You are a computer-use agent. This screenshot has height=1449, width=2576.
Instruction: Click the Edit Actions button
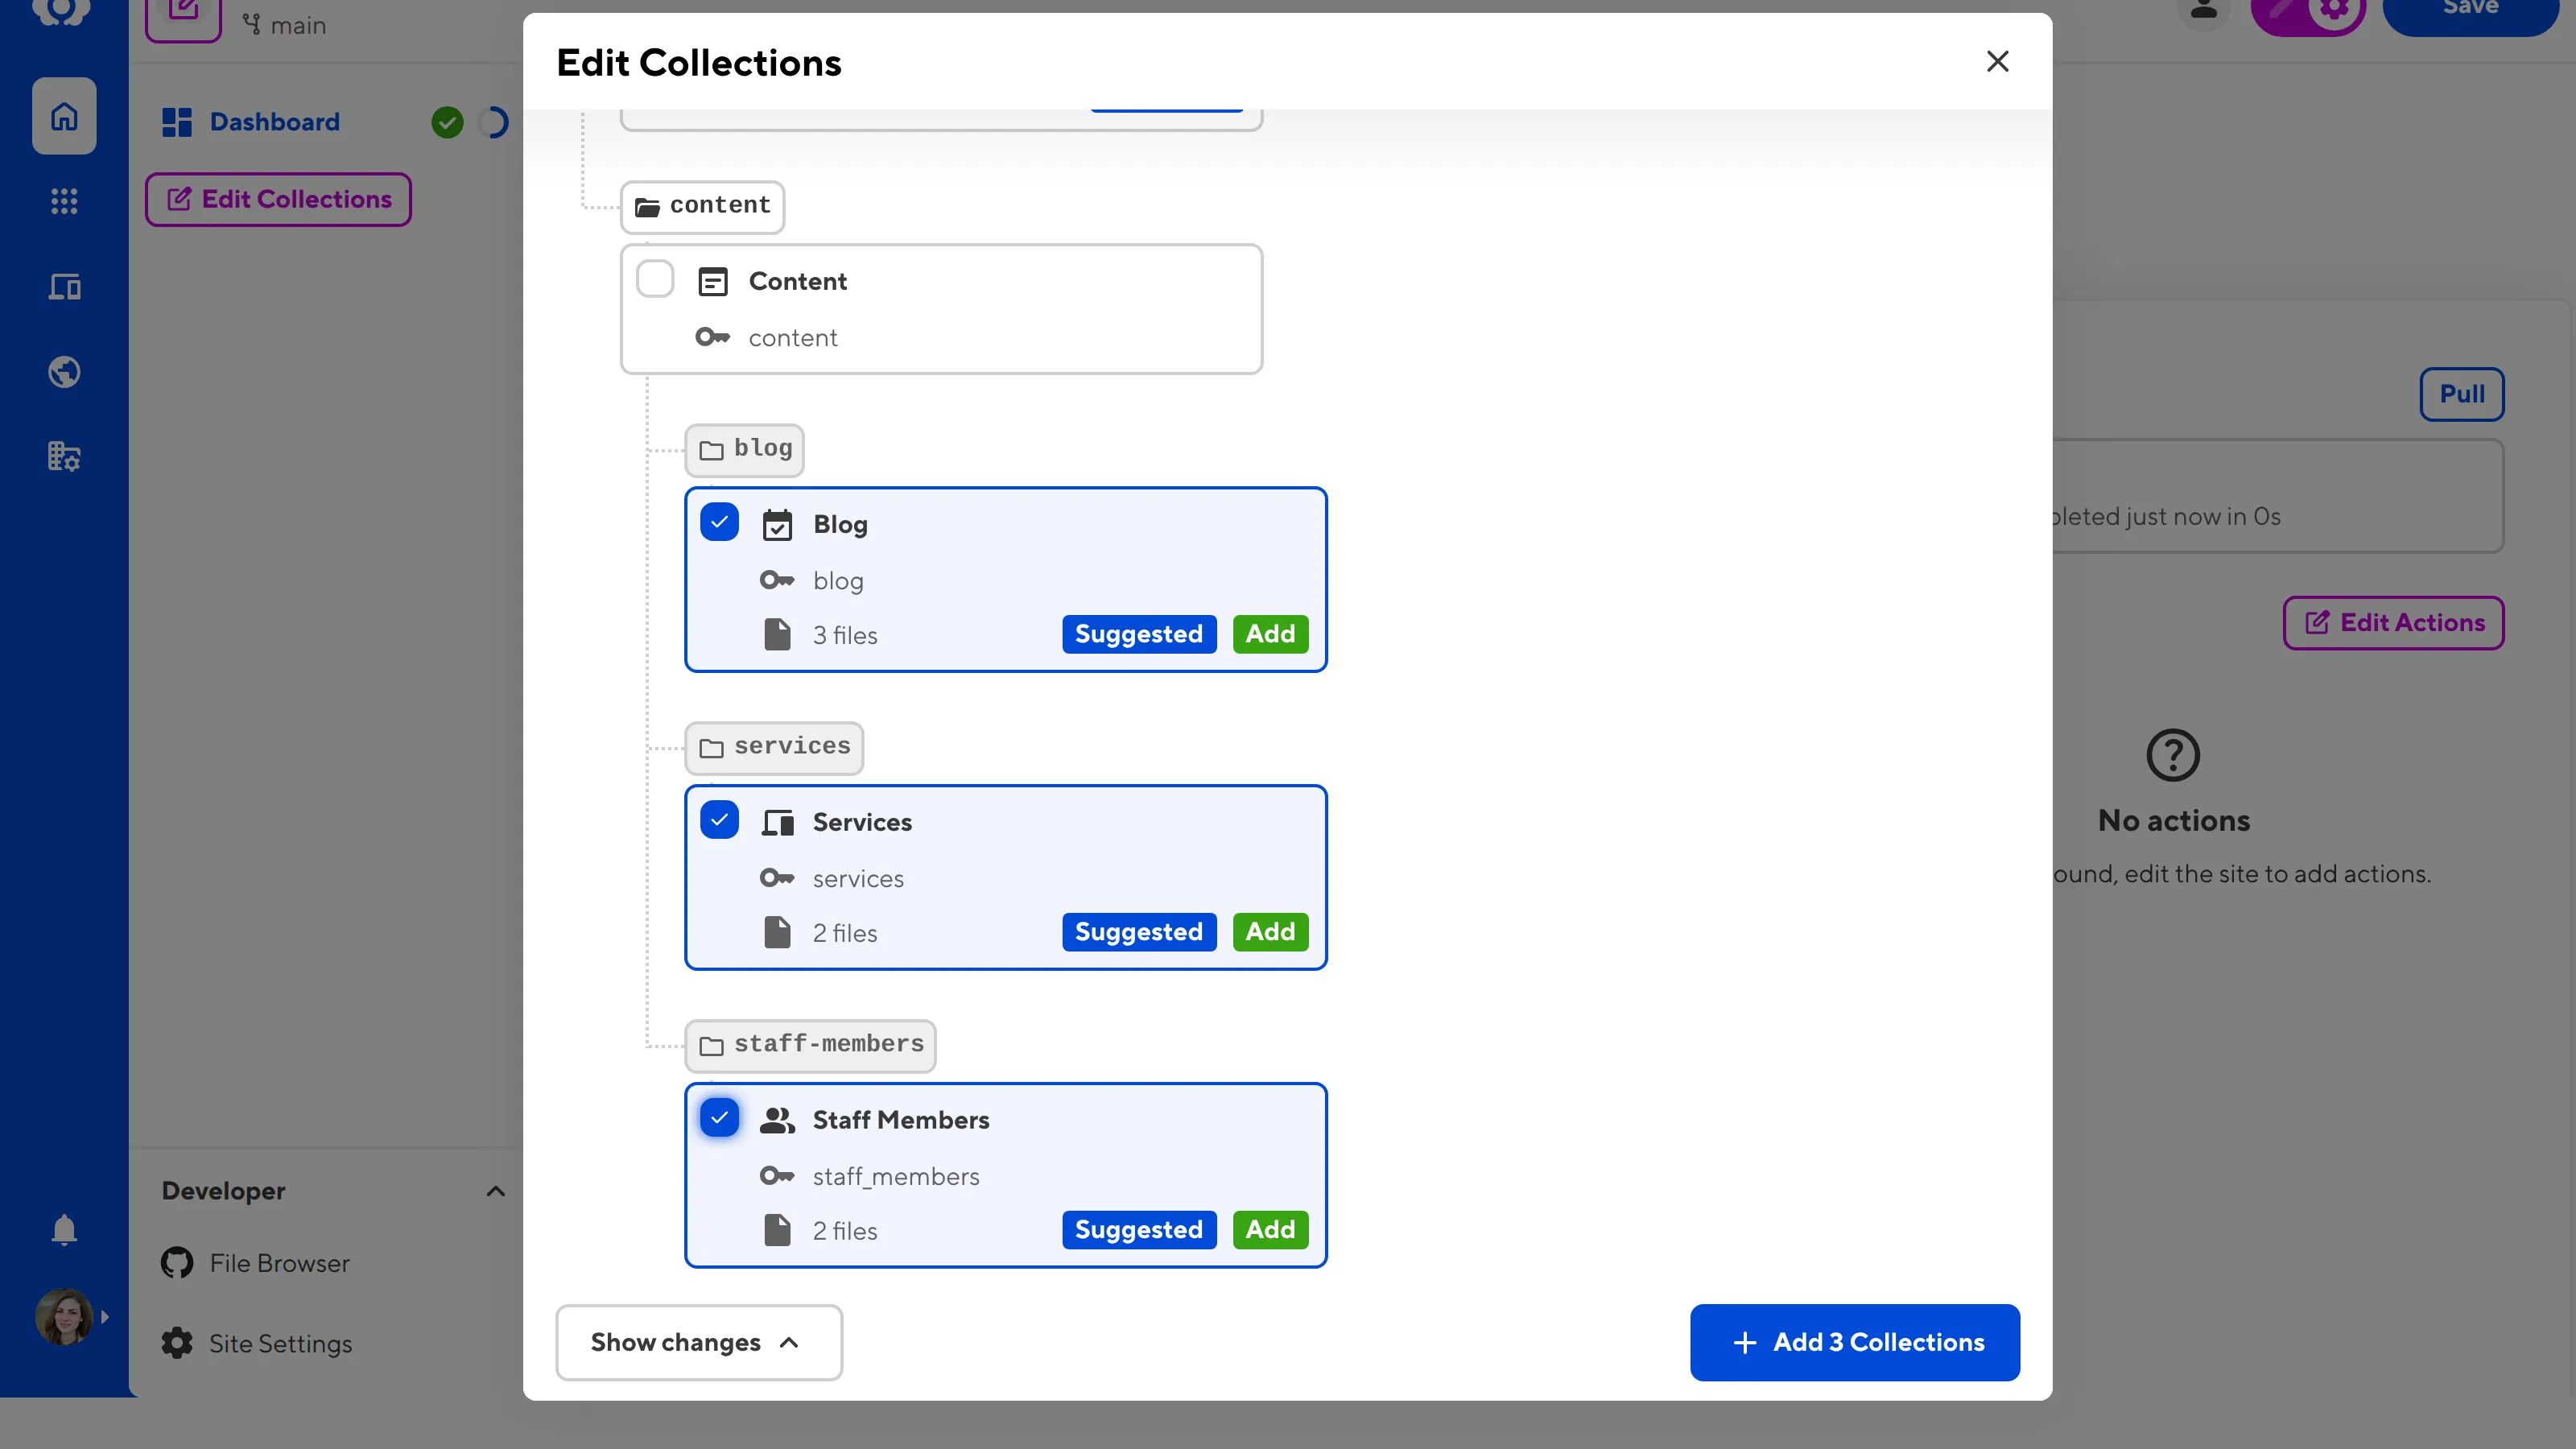(x=2393, y=622)
